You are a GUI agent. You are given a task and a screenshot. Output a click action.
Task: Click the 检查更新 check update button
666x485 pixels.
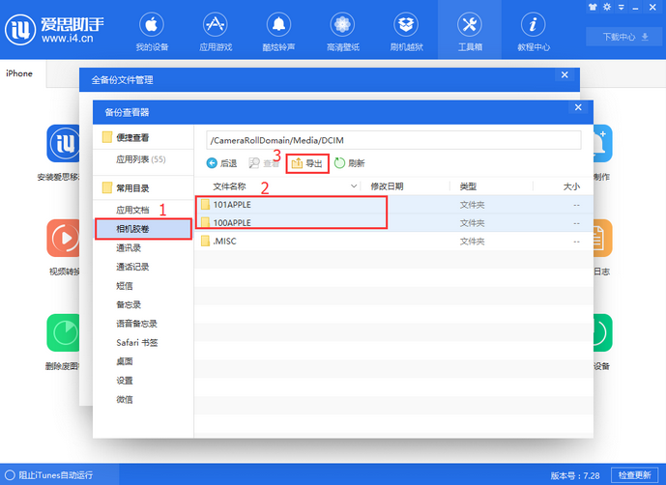coord(634,475)
